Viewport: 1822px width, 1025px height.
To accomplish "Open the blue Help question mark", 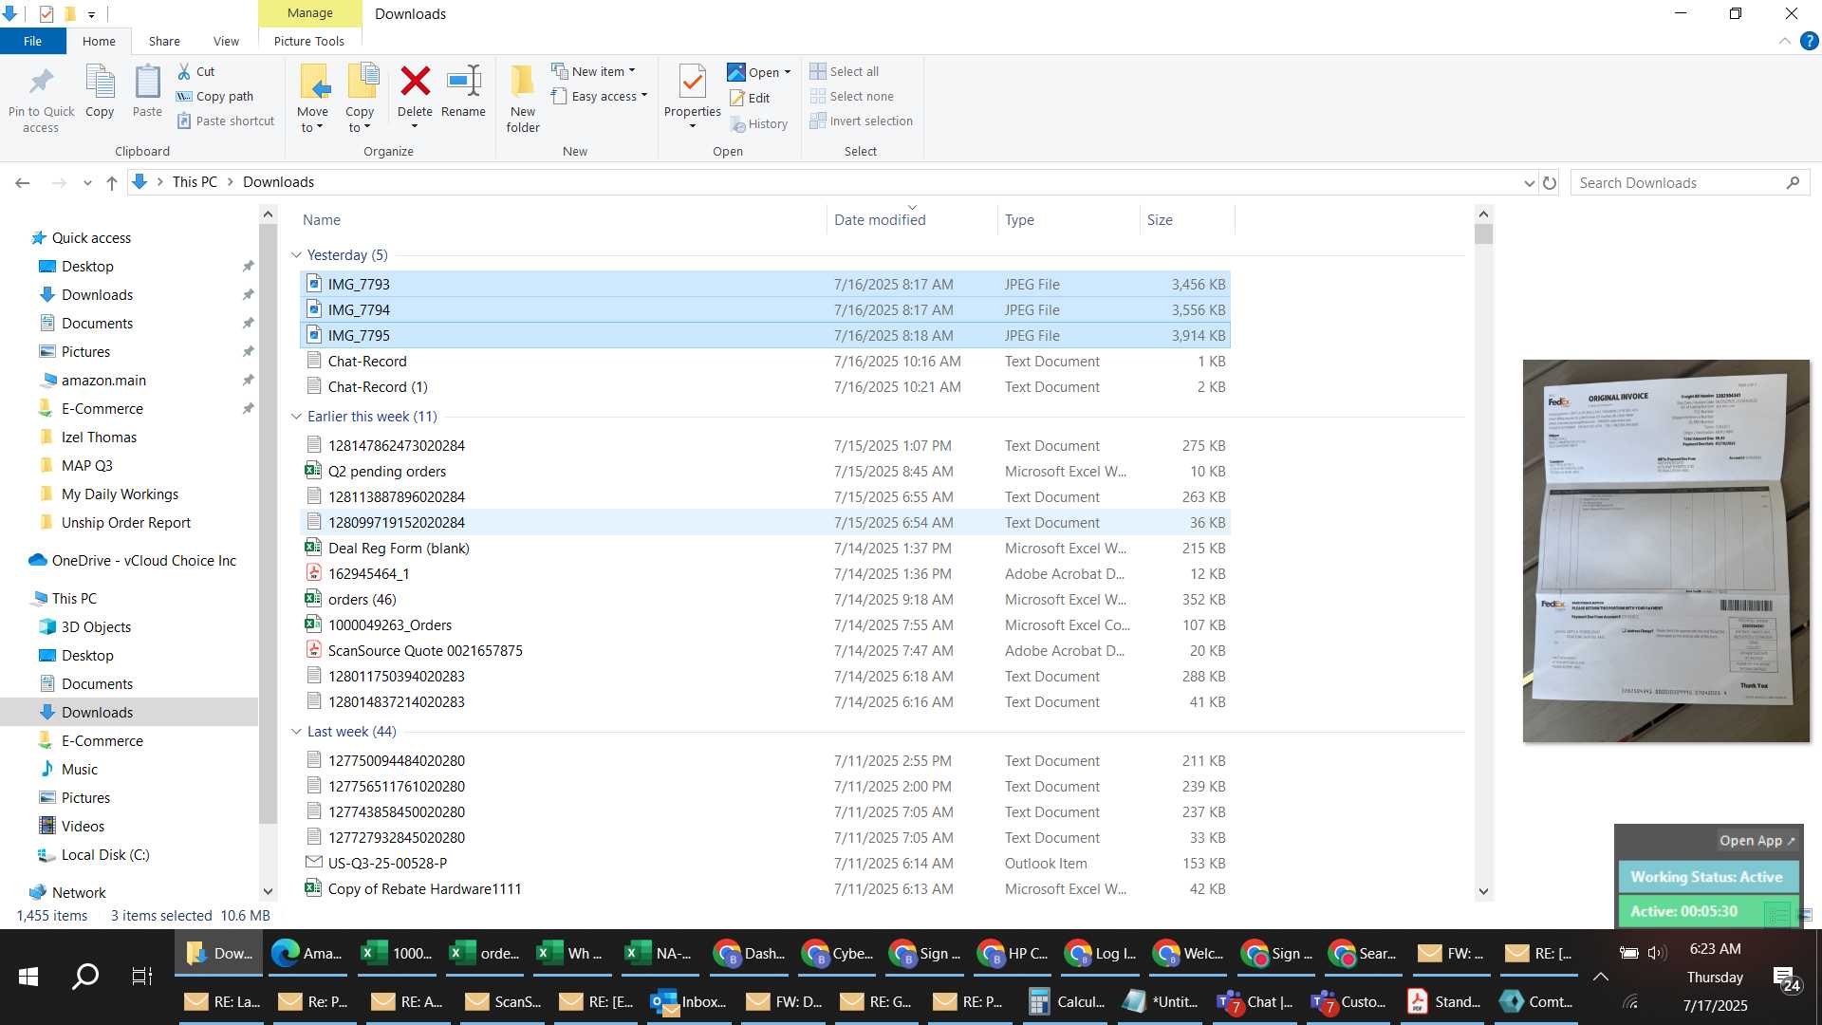I will point(1809,41).
